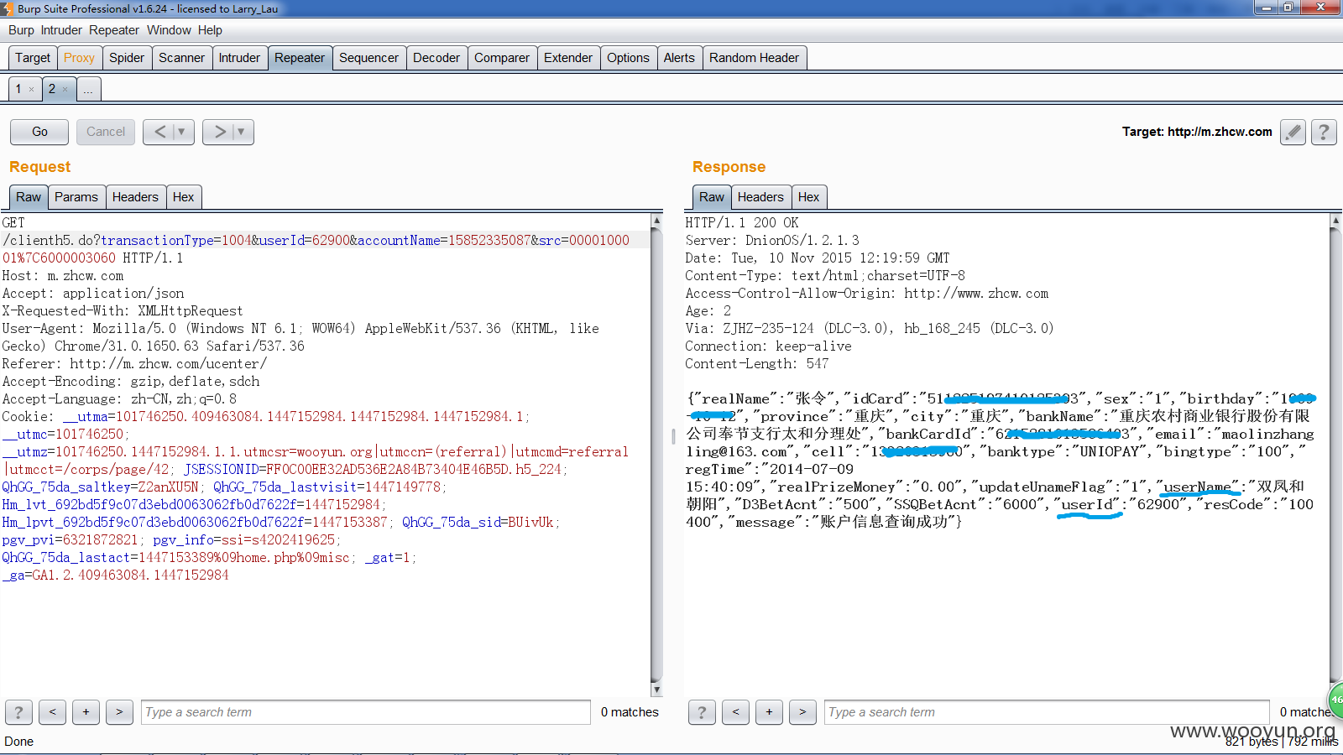Click the plus button in response search bar
This screenshot has height=755, width=1343.
pyautogui.click(x=769, y=712)
